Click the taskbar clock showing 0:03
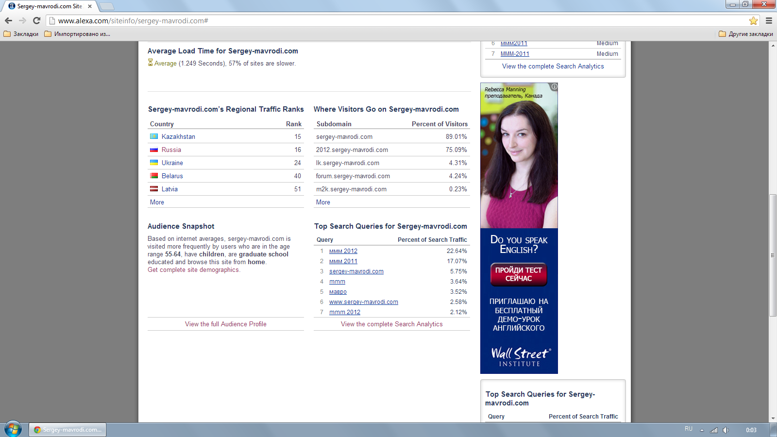This screenshot has height=437, width=777. tap(751, 430)
